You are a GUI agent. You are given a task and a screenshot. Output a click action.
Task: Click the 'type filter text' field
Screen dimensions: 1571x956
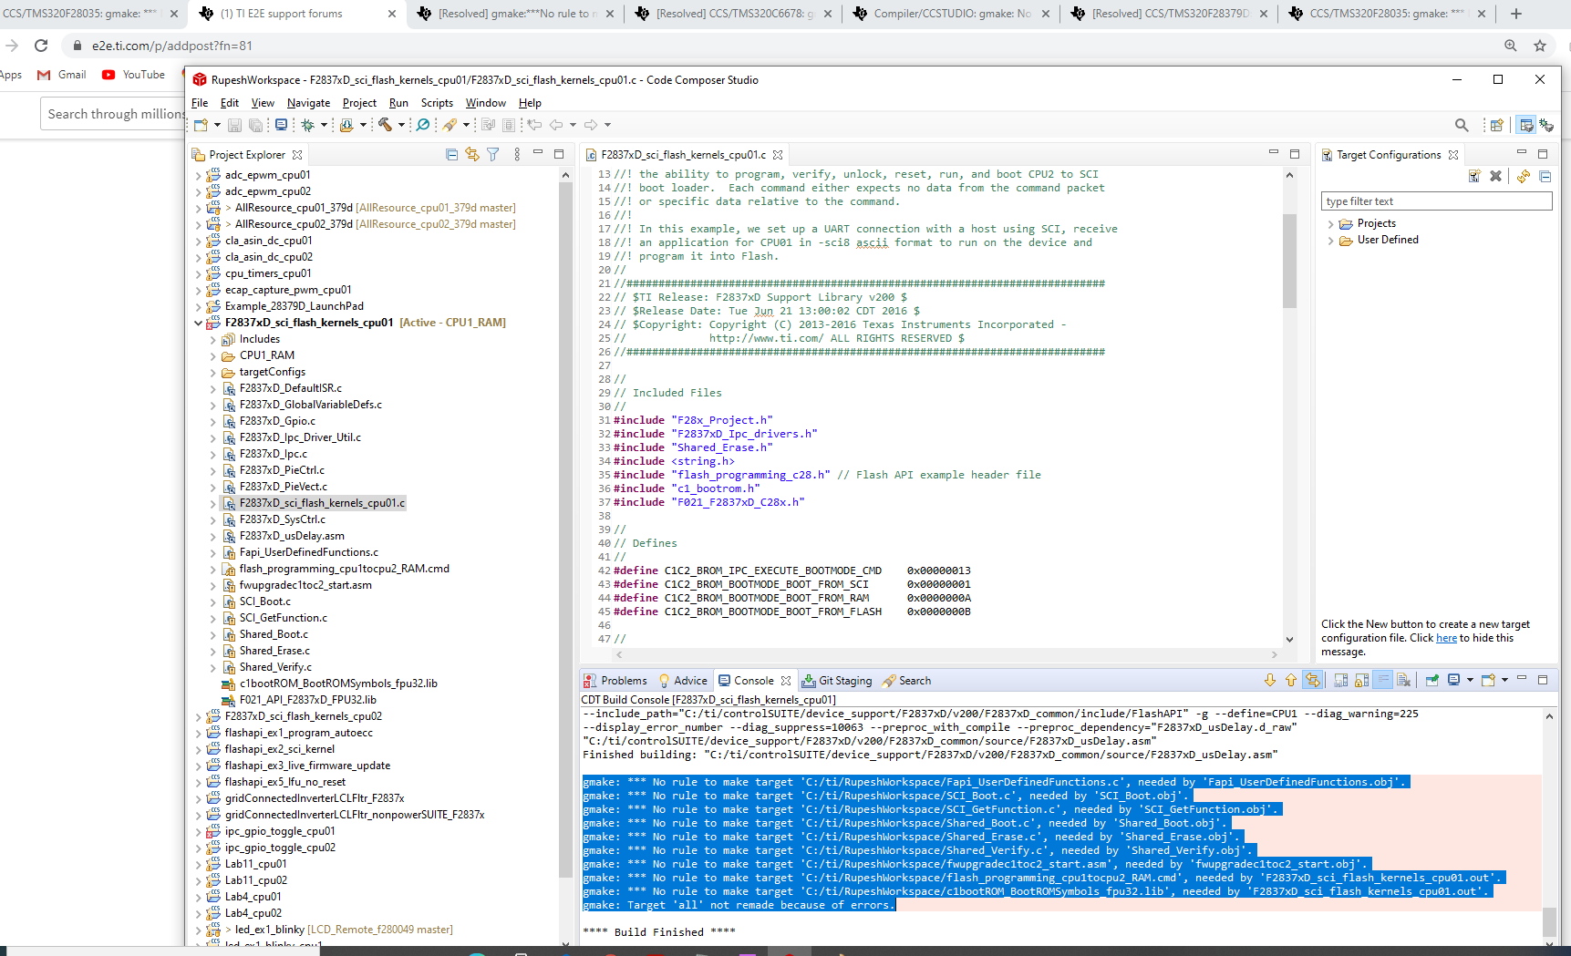coord(1435,201)
